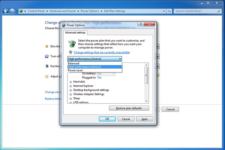Click the refresh icon beside the address bar
This screenshot has height=150, width=225.
tap(169, 11)
